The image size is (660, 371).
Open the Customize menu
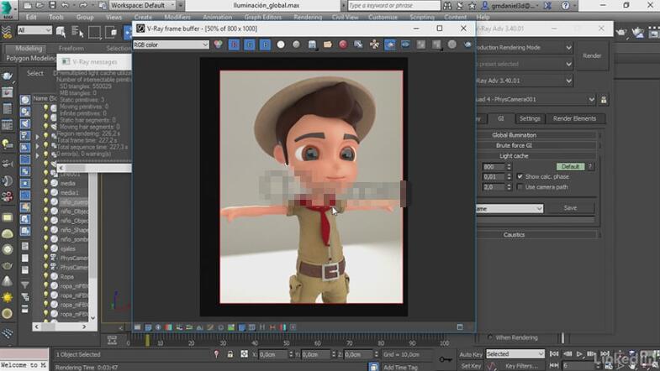pyautogui.click(x=383, y=18)
